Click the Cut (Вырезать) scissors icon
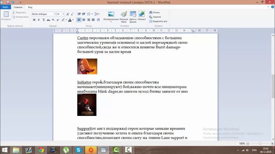This screenshot has height=154, width=275. (14, 12)
